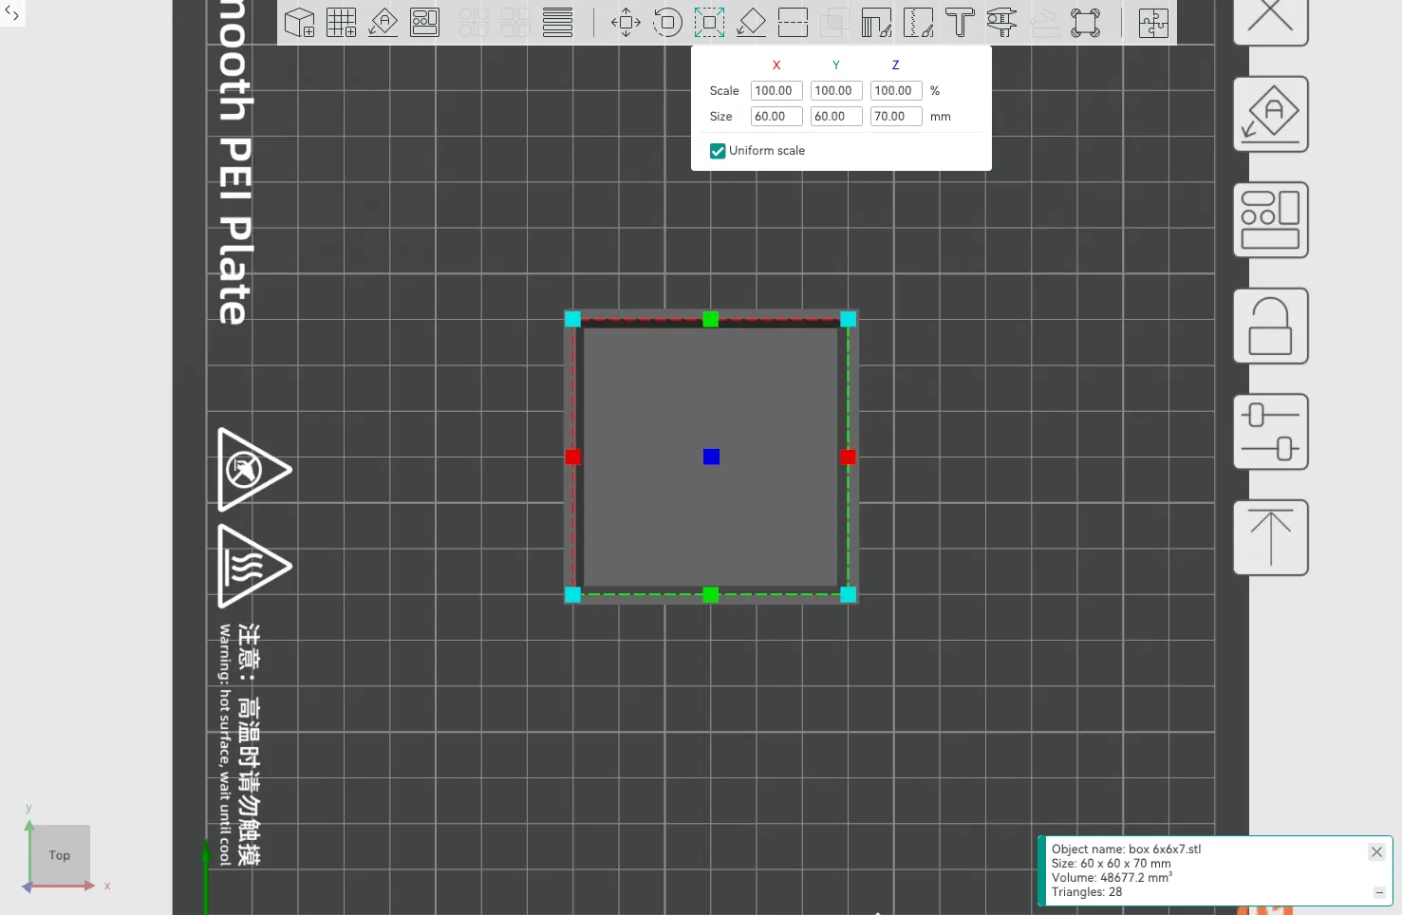Click the Add object cube icon
1402x915 pixels.
[x=300, y=22]
